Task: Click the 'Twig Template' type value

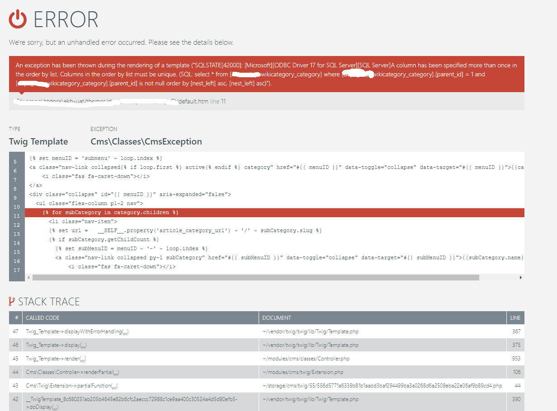Action: [x=38, y=142]
